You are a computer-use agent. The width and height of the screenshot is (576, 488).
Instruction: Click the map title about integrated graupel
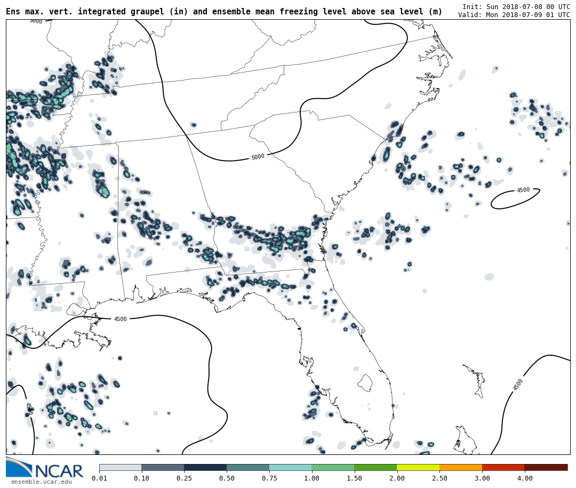click(x=224, y=12)
